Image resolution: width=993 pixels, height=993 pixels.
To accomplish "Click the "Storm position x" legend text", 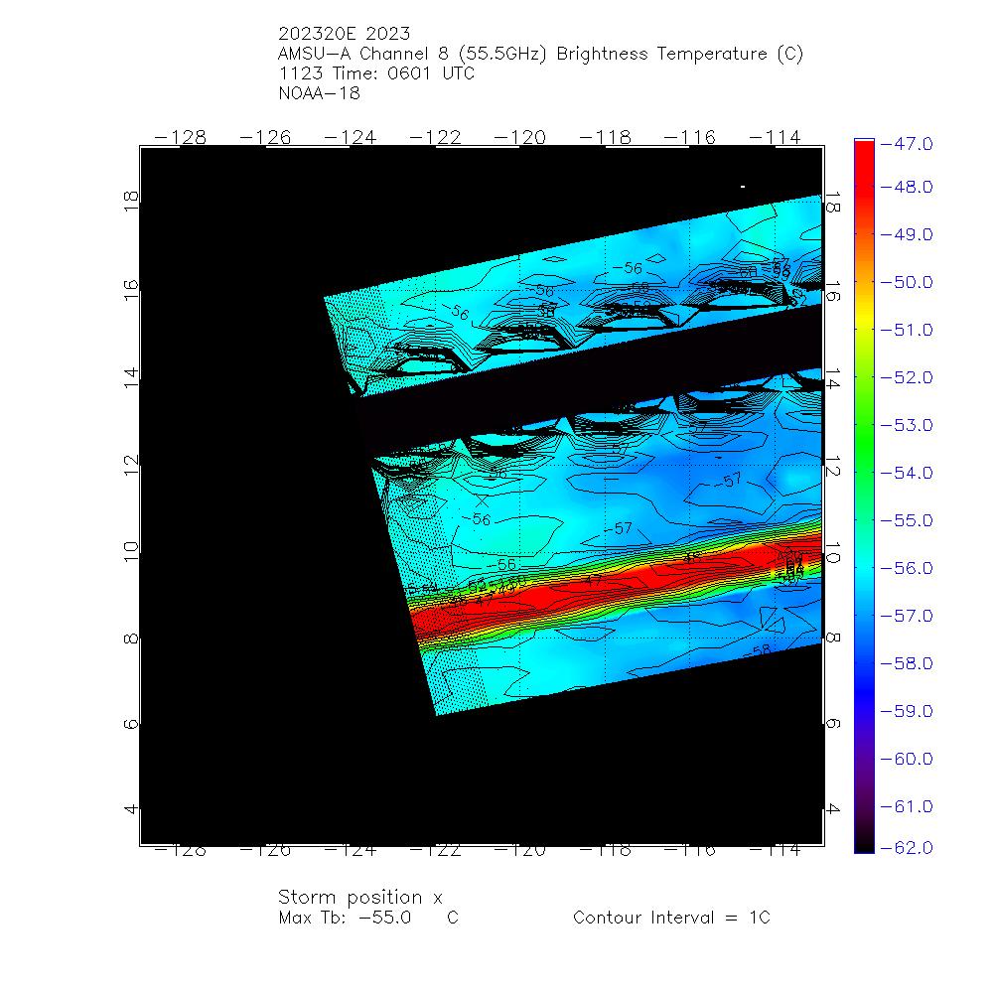I will click(359, 898).
